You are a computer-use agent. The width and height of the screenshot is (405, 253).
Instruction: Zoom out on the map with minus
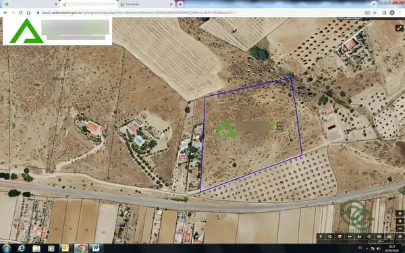pos(400,229)
